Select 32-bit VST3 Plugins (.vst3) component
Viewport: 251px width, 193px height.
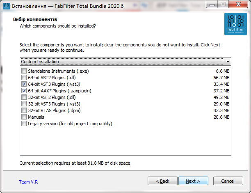point(24,104)
